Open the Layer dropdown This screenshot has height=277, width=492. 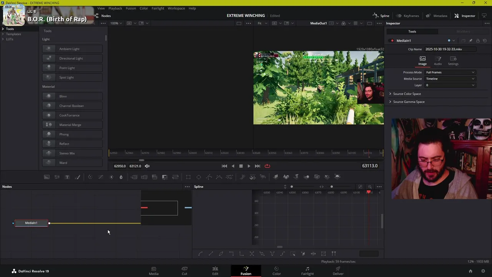[450, 85]
